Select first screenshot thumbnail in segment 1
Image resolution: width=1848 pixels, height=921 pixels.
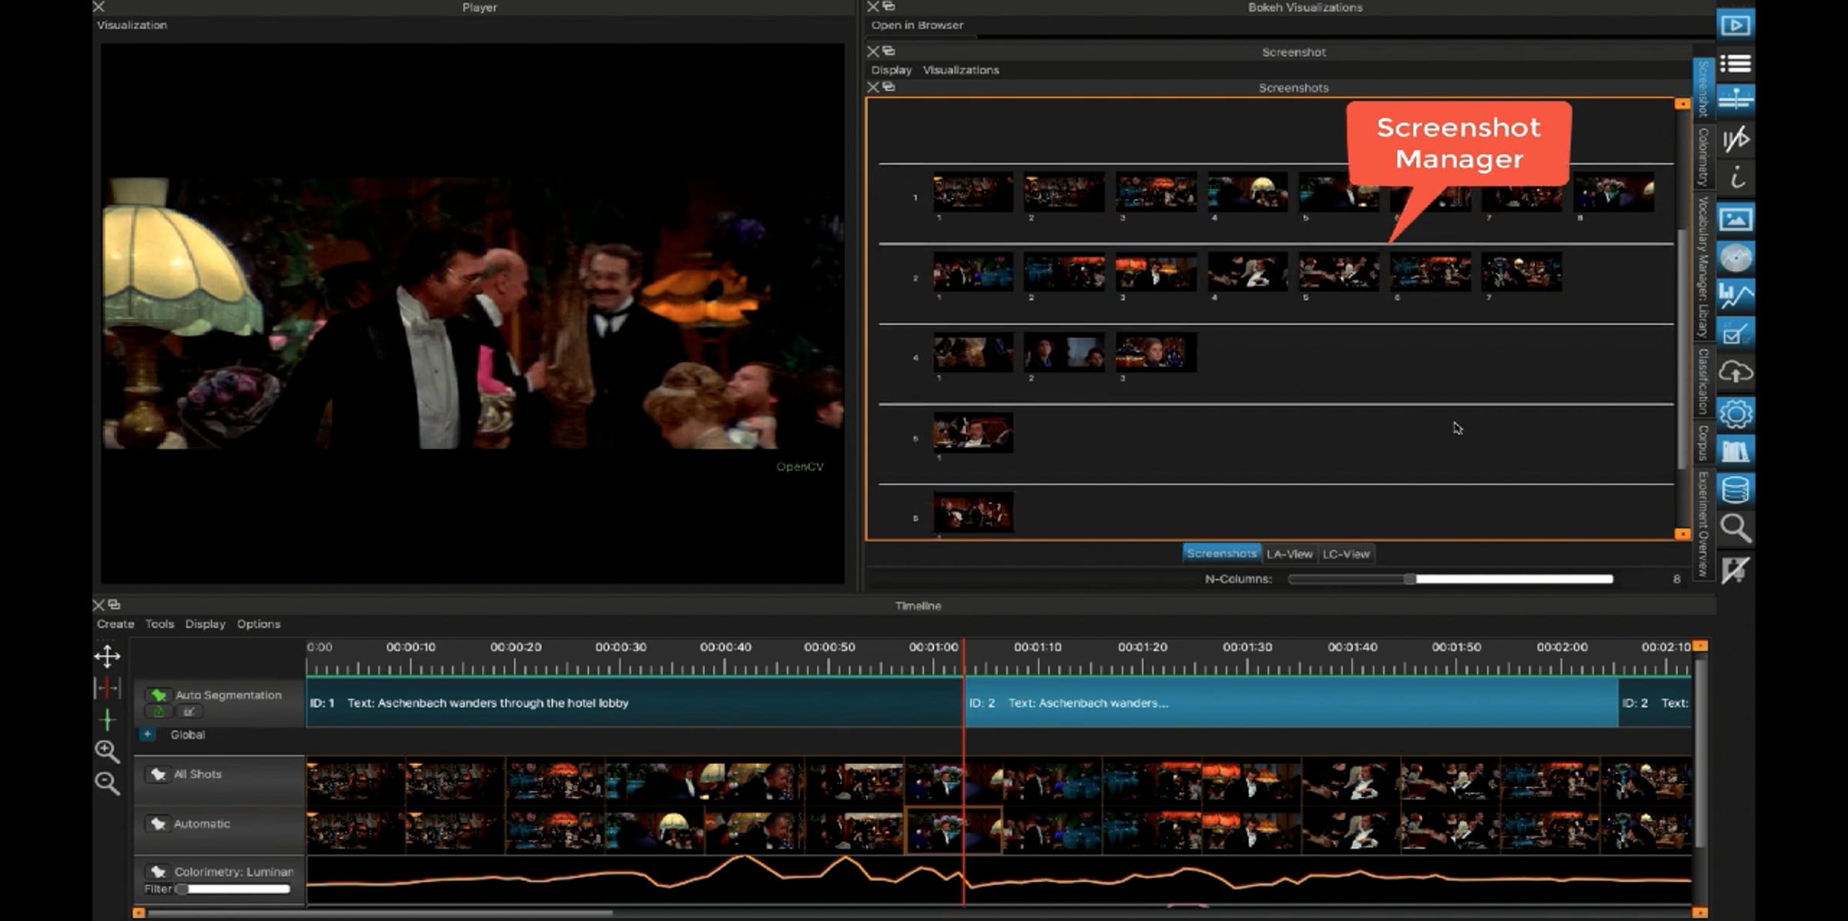973,192
